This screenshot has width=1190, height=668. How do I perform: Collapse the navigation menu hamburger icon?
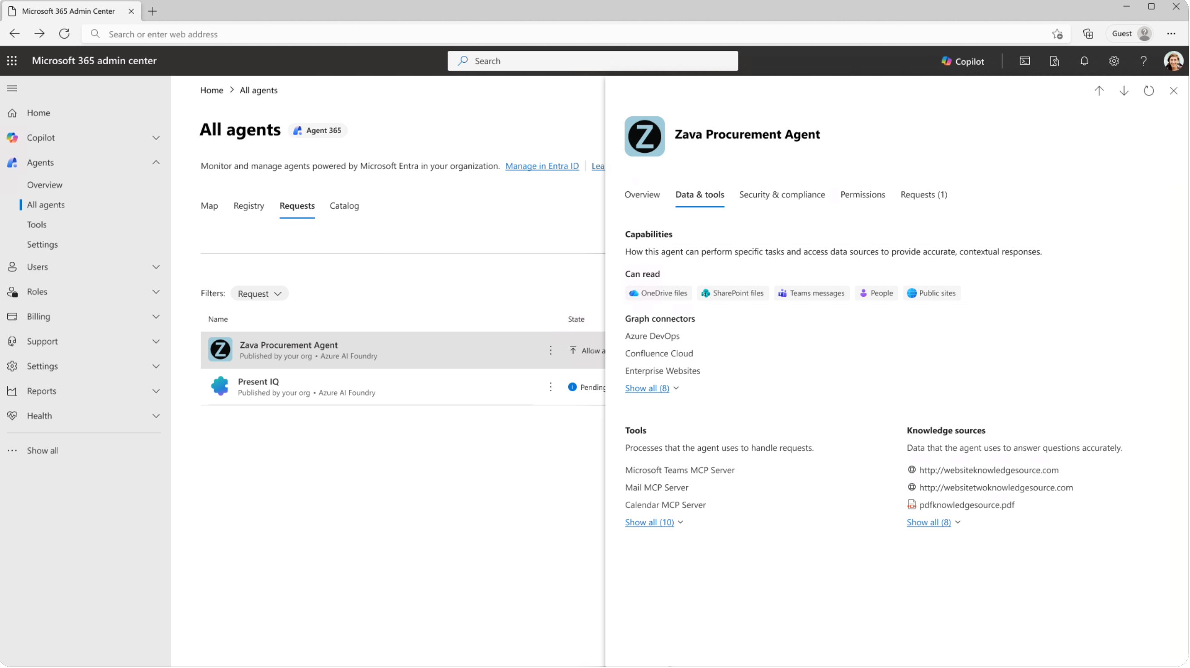12,88
